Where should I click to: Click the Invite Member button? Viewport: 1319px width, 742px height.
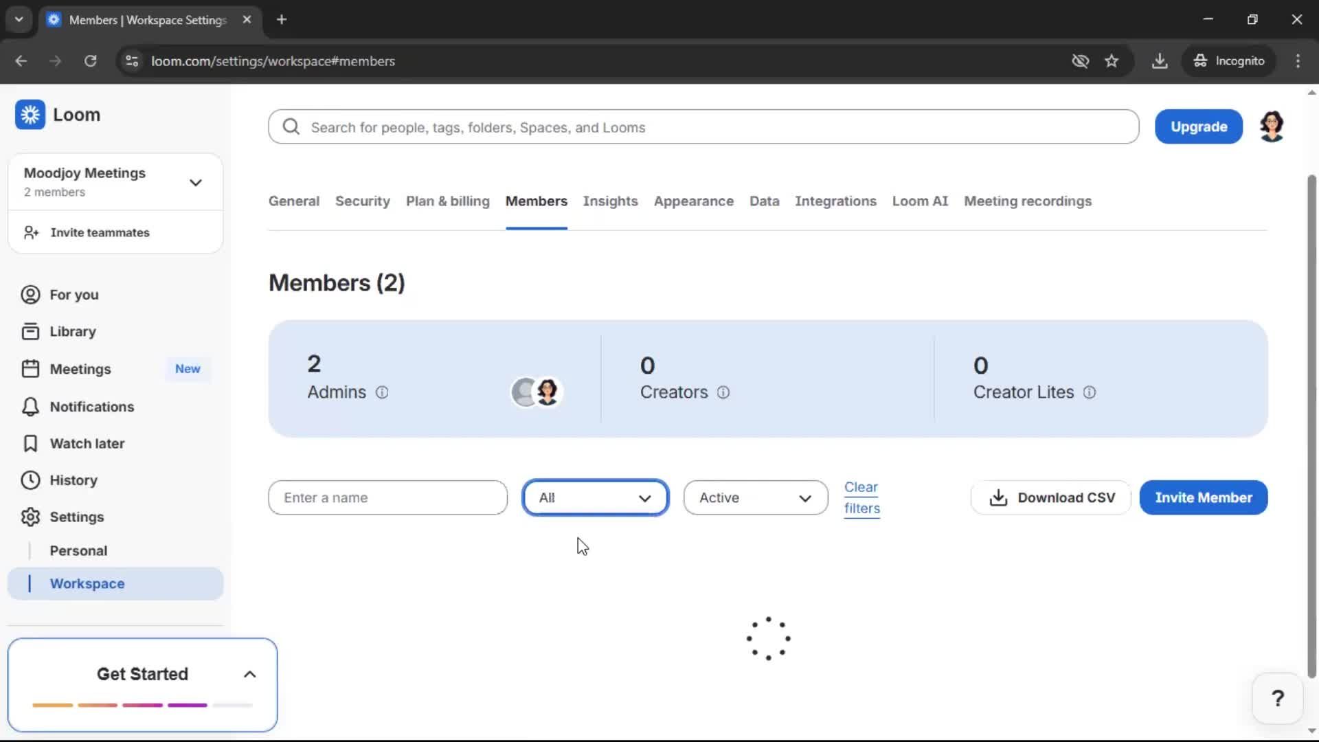1203,497
